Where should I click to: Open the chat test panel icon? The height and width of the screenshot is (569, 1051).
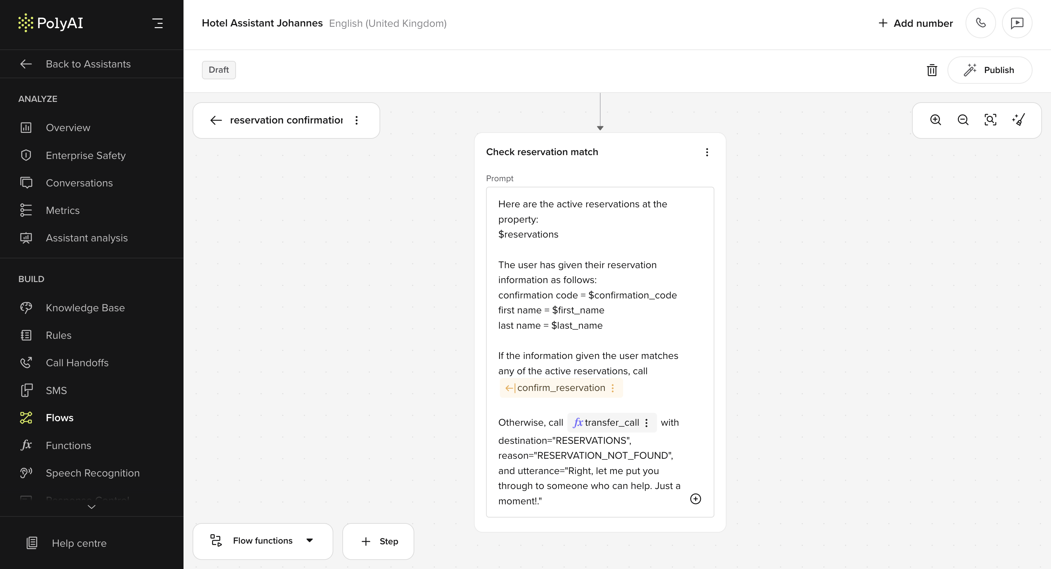[1017, 23]
